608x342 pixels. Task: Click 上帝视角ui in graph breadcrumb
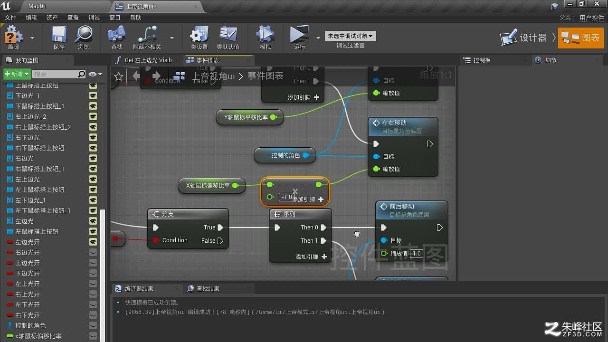(x=213, y=76)
